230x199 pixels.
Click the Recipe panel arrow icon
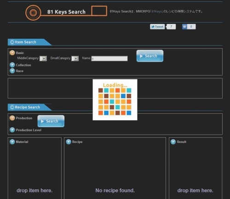(69, 142)
